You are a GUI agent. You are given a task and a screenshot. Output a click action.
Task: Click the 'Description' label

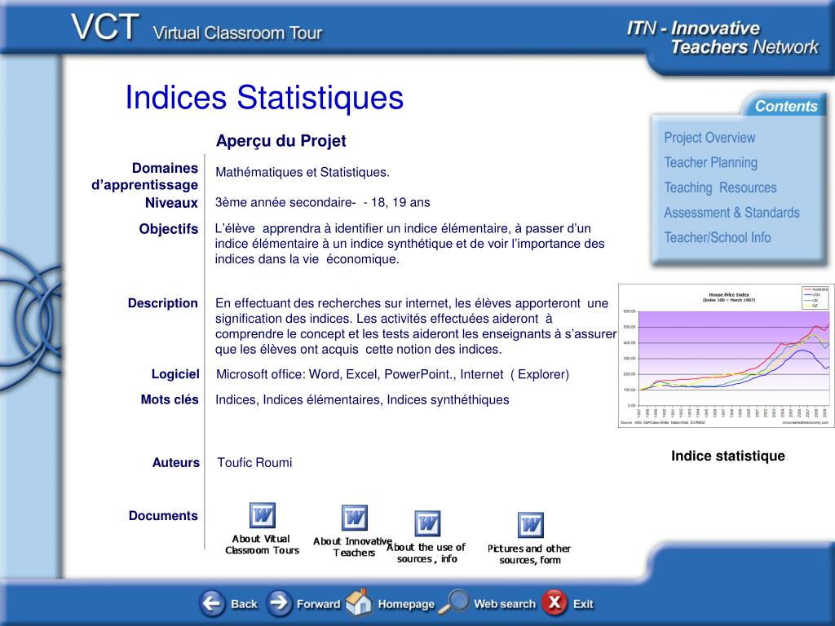[x=162, y=303]
